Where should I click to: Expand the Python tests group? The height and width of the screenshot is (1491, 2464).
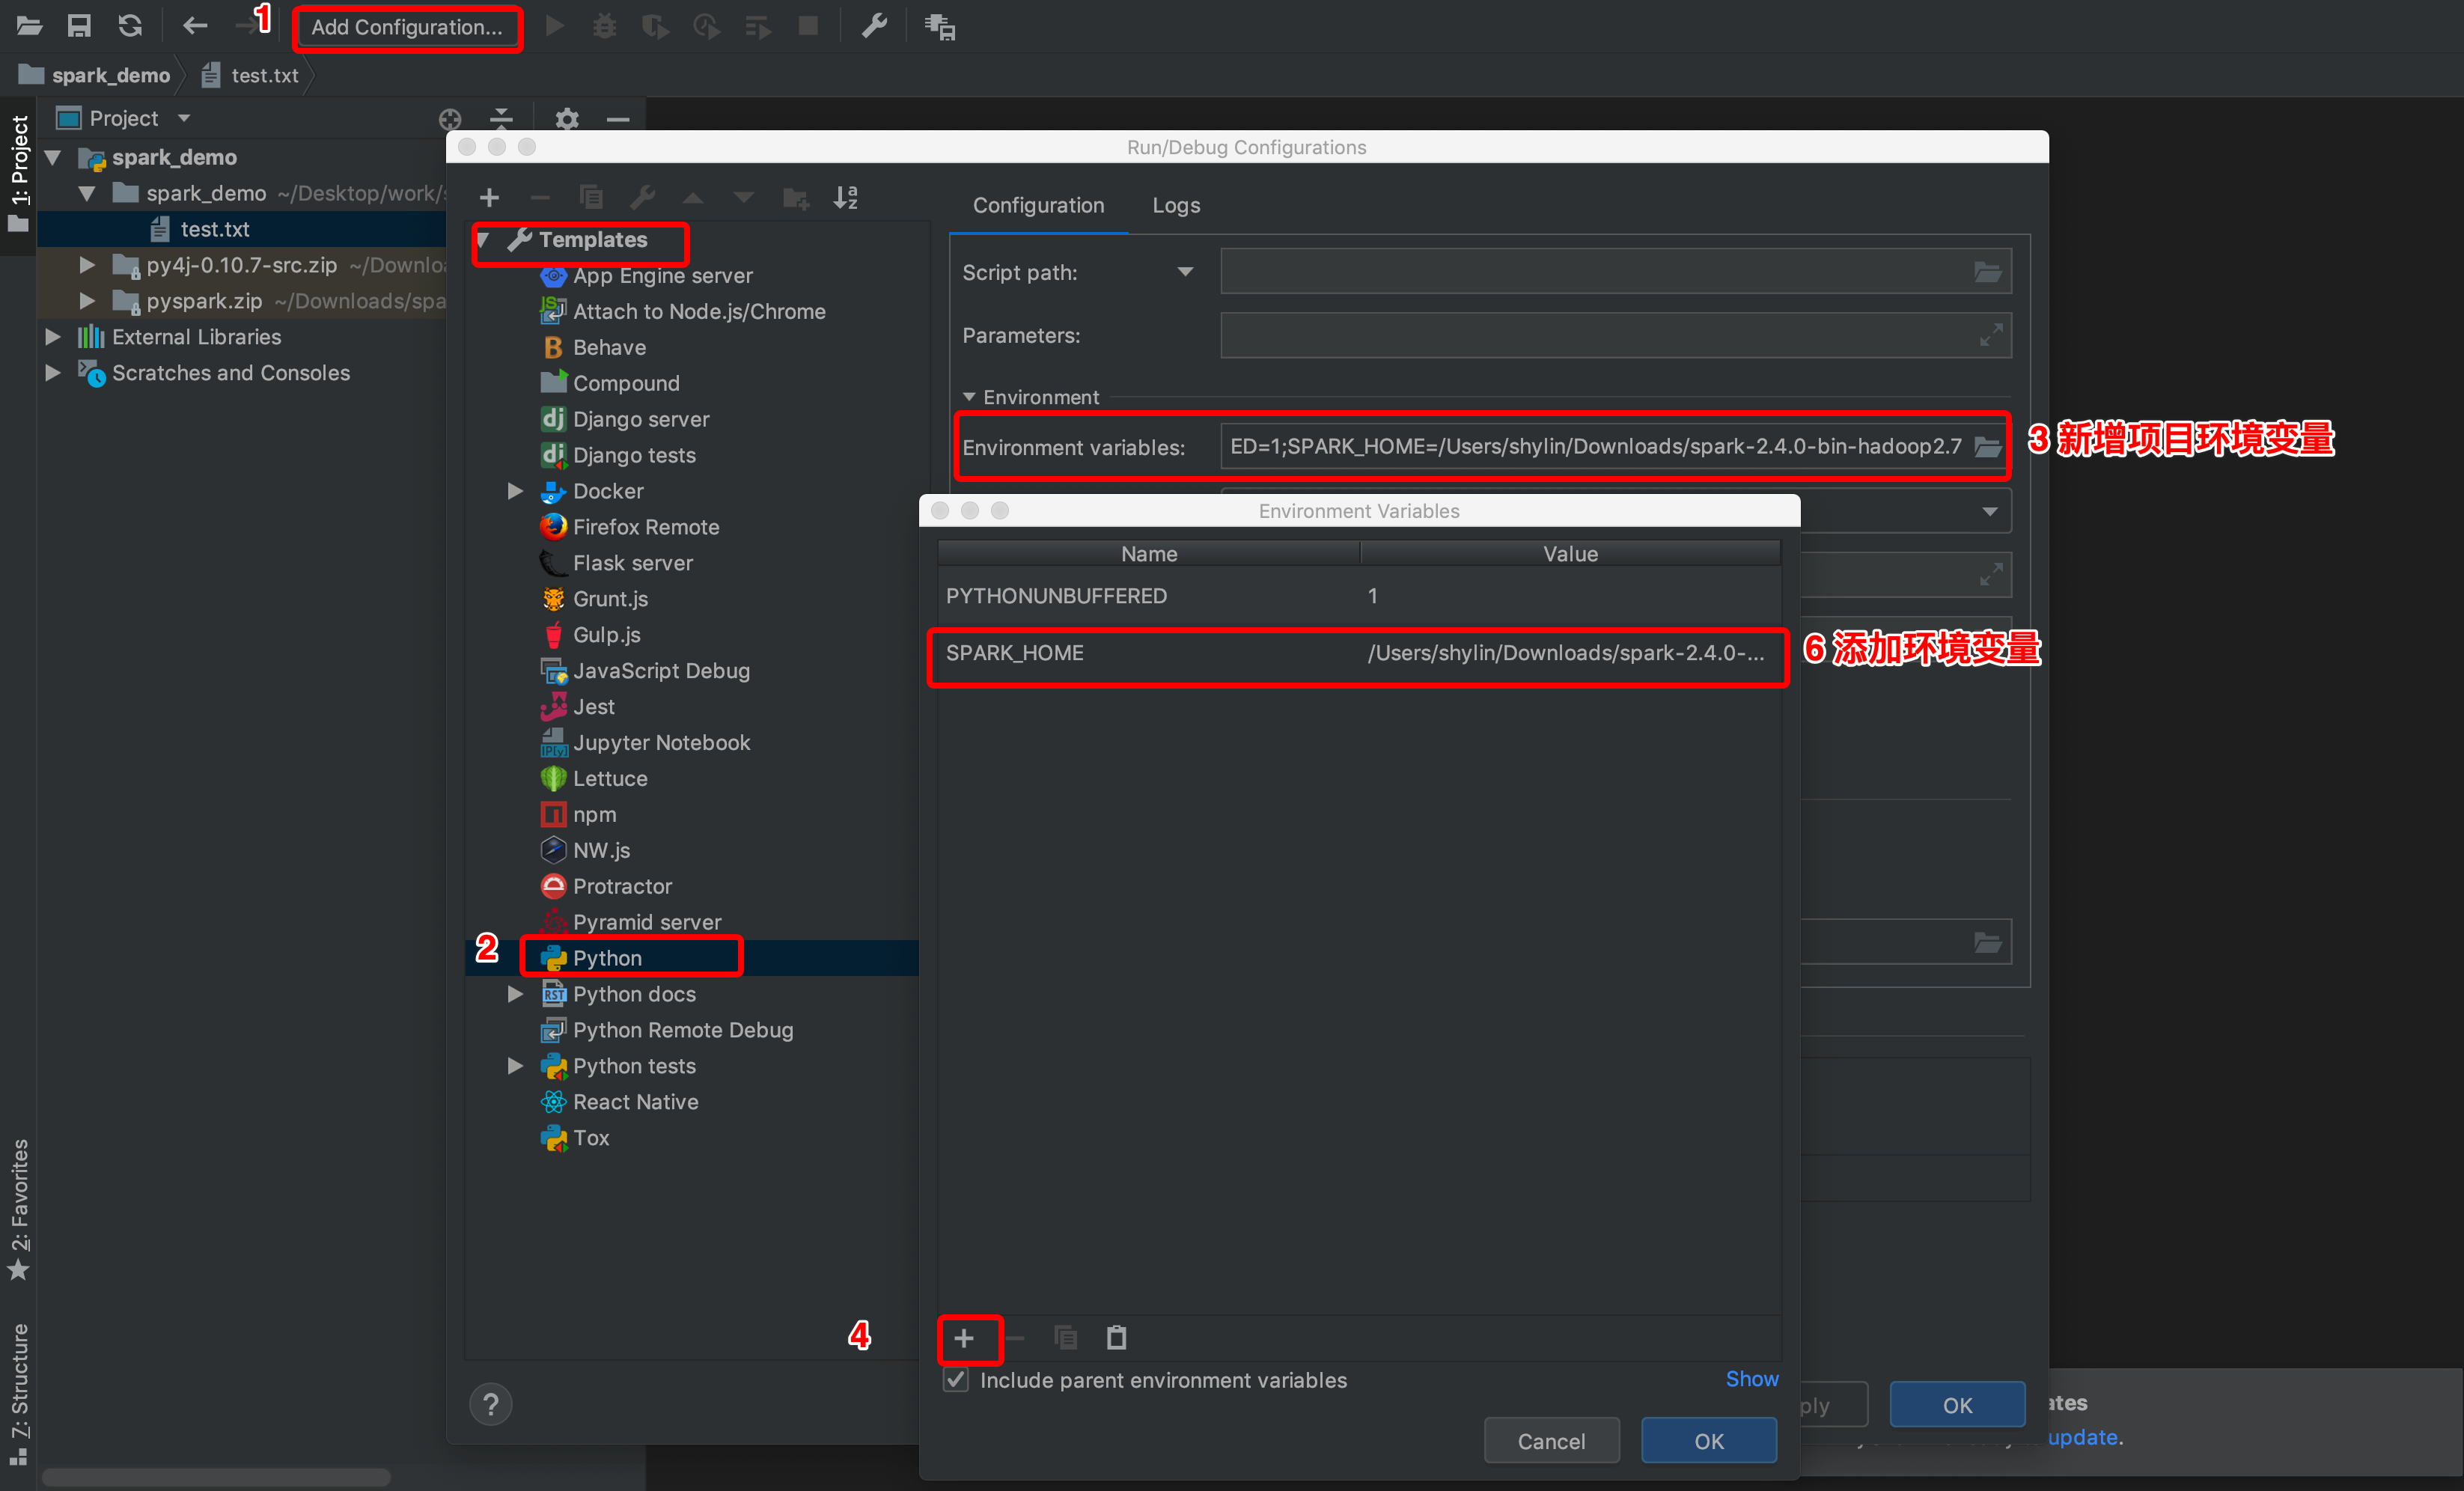(515, 1066)
